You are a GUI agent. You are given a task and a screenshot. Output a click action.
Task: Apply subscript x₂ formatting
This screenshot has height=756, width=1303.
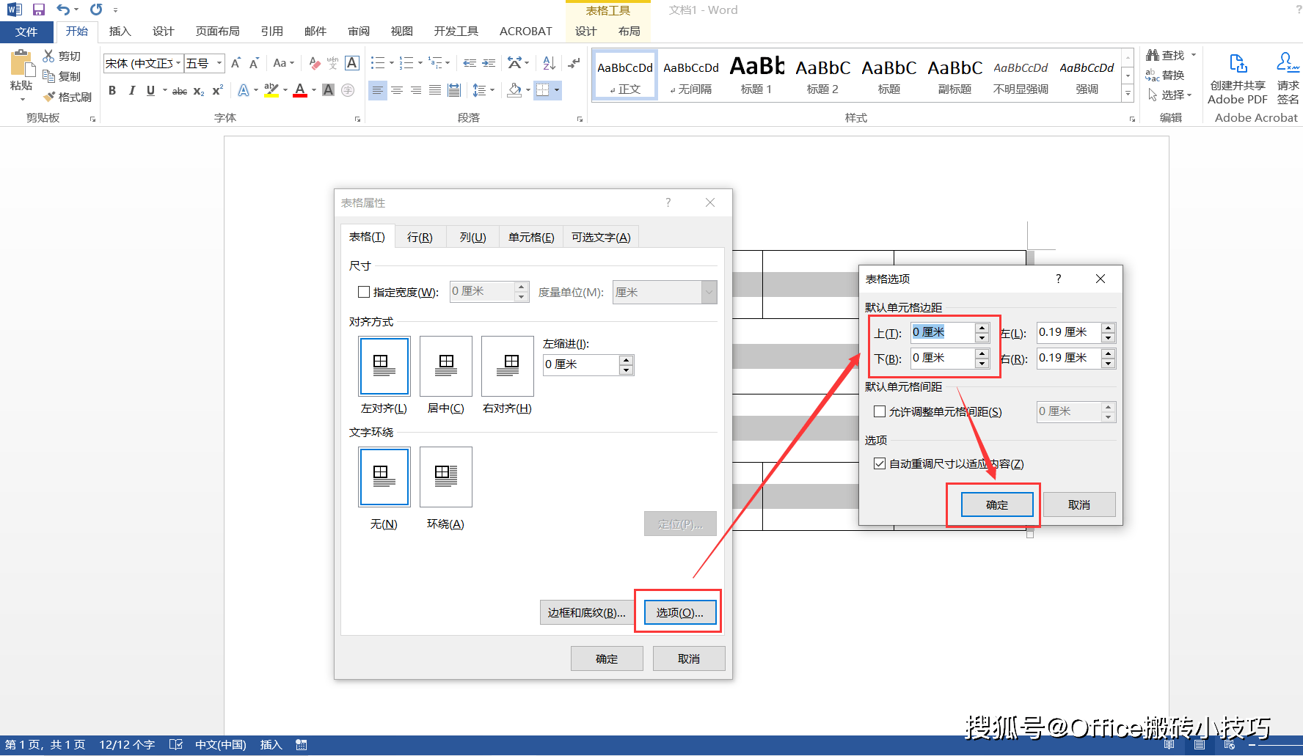point(199,91)
